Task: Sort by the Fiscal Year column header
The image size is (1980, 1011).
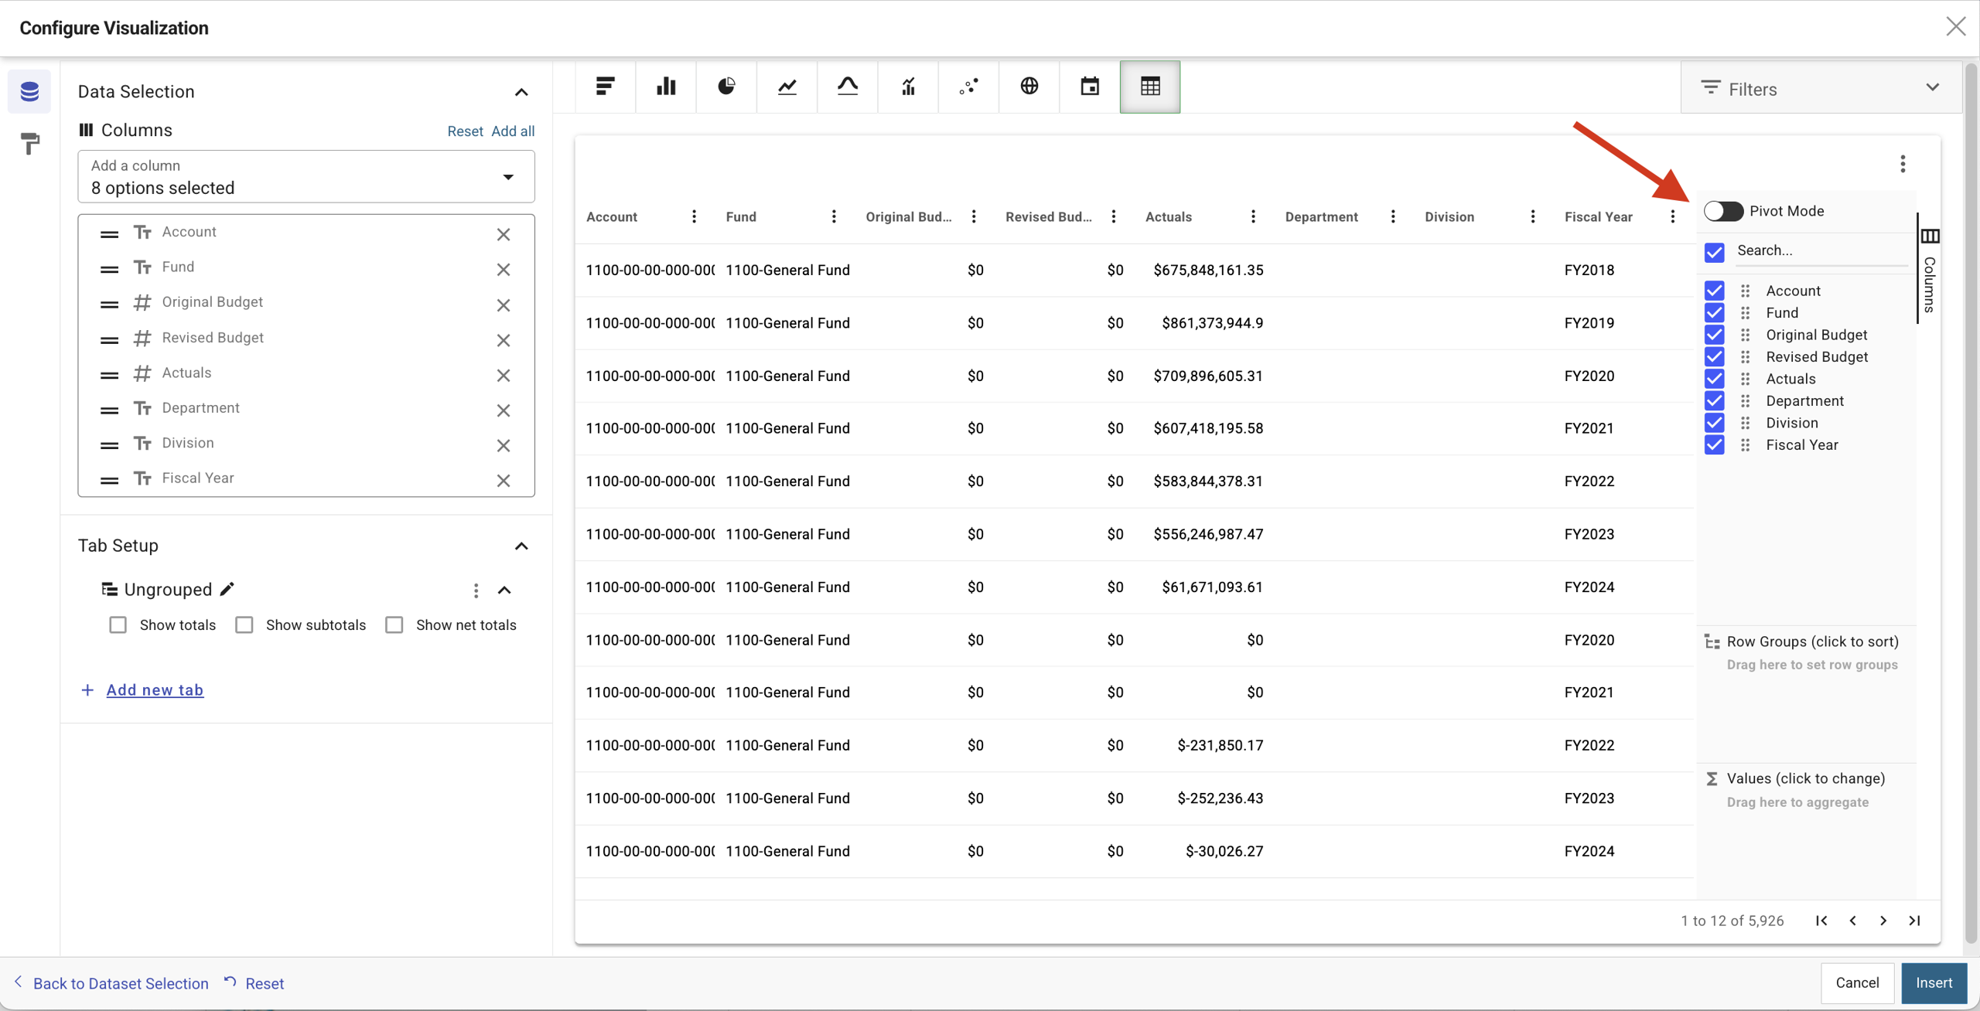Action: click(x=1598, y=216)
